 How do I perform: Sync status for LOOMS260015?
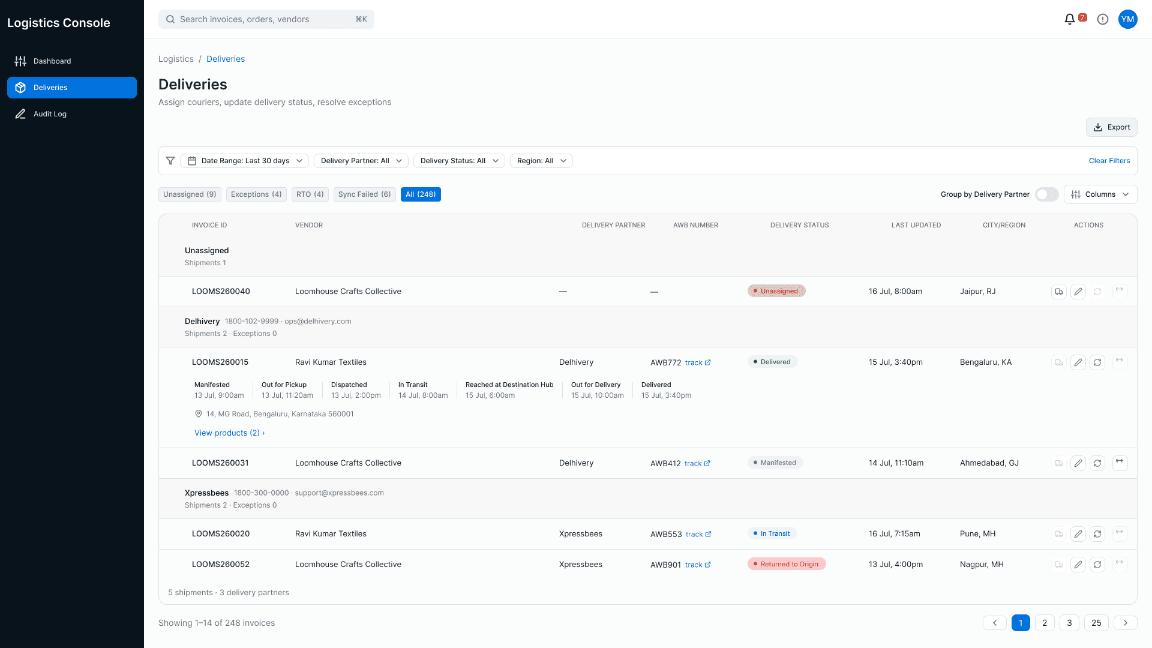1097,362
